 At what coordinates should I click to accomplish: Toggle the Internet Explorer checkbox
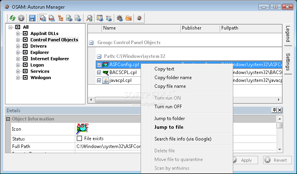click(25, 59)
